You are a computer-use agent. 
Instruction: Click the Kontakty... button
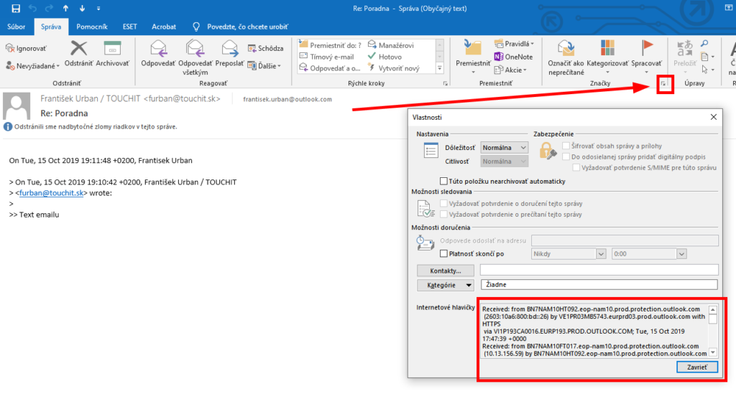click(446, 271)
